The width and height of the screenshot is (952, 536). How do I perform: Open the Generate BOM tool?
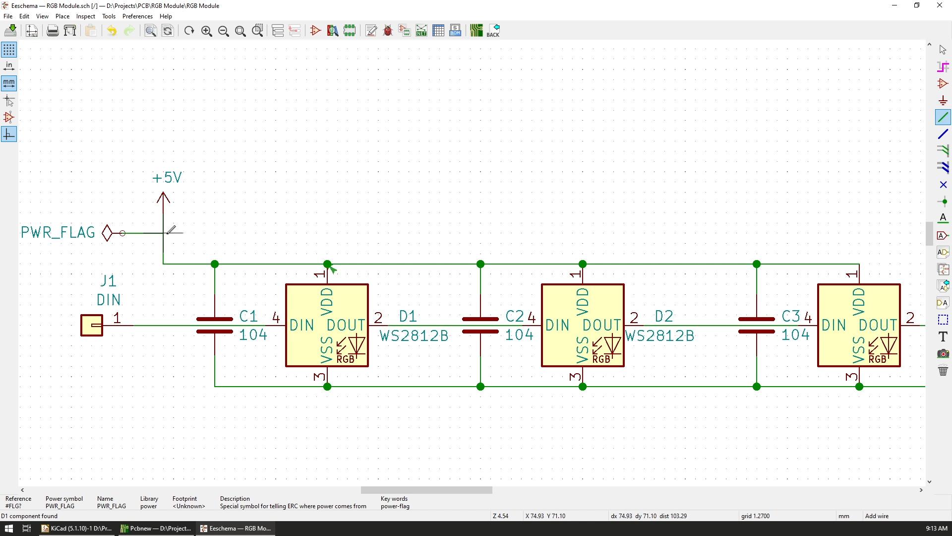pyautogui.click(x=455, y=31)
